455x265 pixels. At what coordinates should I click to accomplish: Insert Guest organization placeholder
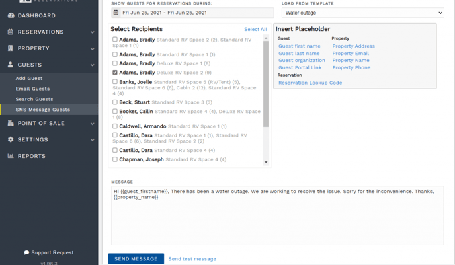point(302,60)
